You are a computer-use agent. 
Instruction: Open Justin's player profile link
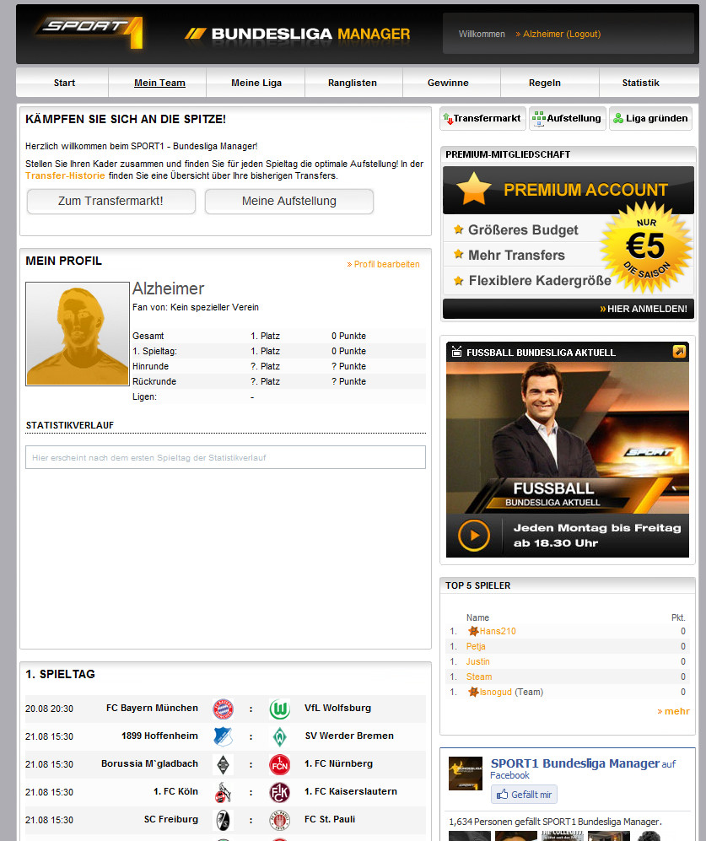point(477,662)
